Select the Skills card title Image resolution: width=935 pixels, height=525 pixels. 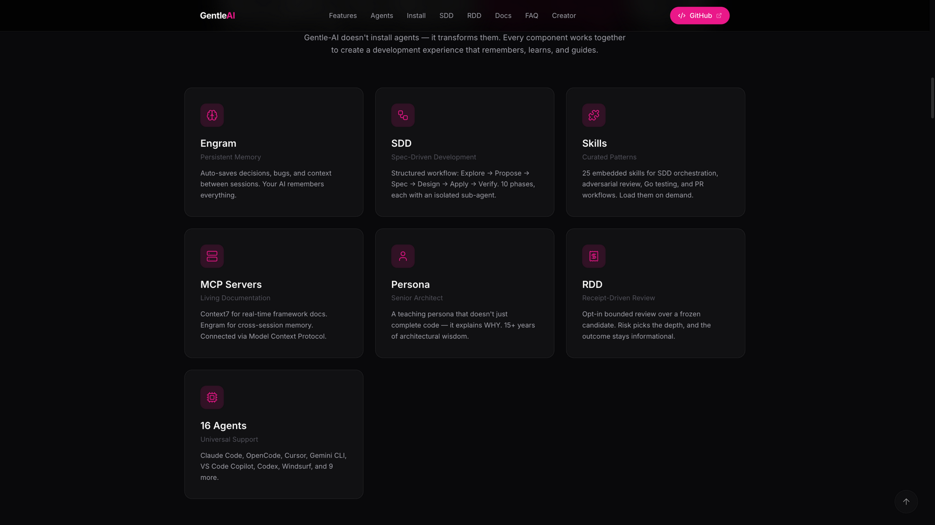click(x=594, y=143)
